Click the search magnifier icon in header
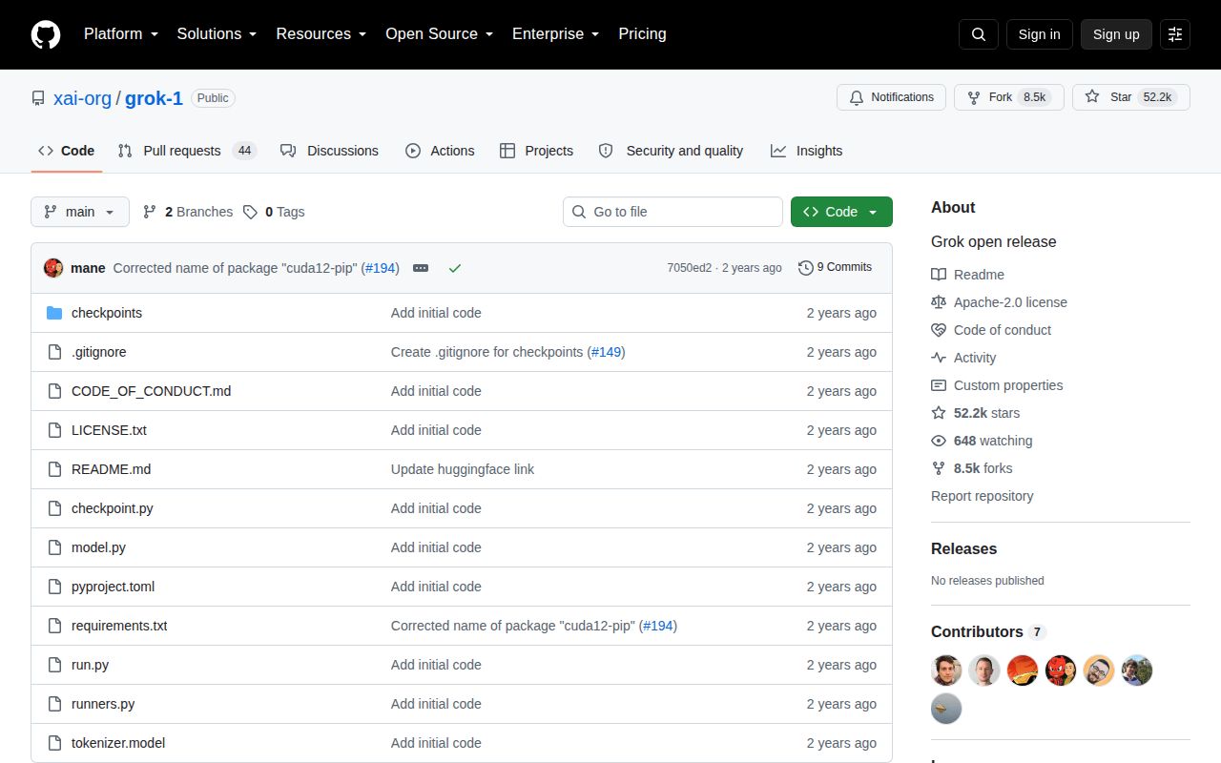Image resolution: width=1221 pixels, height=763 pixels. (x=979, y=34)
